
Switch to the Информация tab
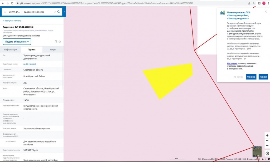(x=11, y=50)
